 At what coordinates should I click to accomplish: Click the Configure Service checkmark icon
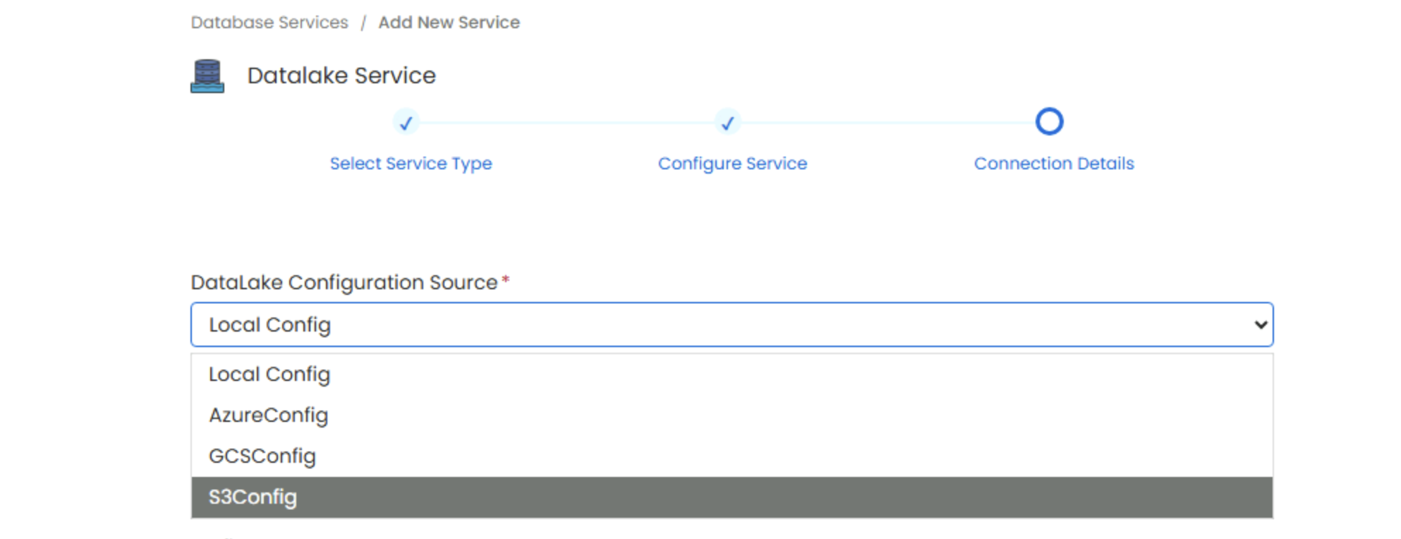[727, 123]
